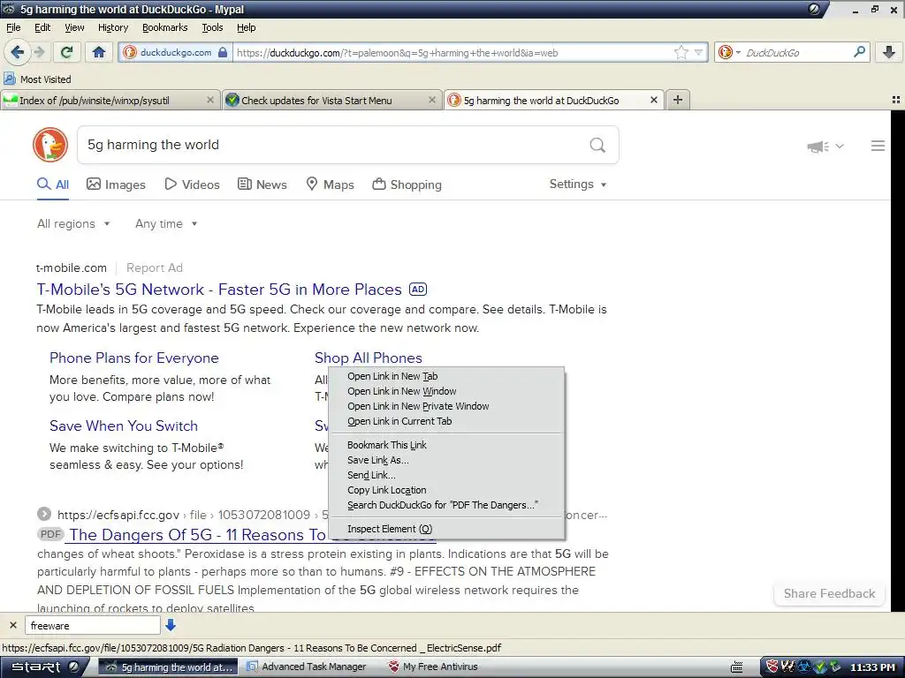Close the find bar

click(12, 625)
